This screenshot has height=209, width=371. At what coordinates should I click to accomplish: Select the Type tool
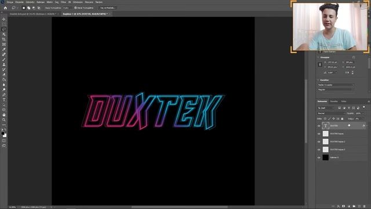click(4, 100)
